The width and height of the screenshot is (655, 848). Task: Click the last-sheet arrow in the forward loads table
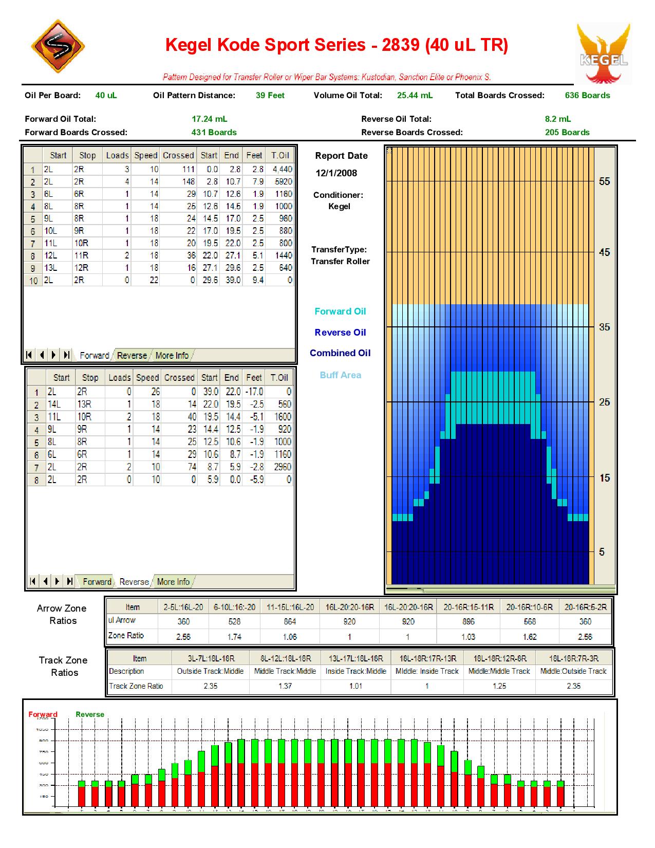pyautogui.click(x=66, y=355)
